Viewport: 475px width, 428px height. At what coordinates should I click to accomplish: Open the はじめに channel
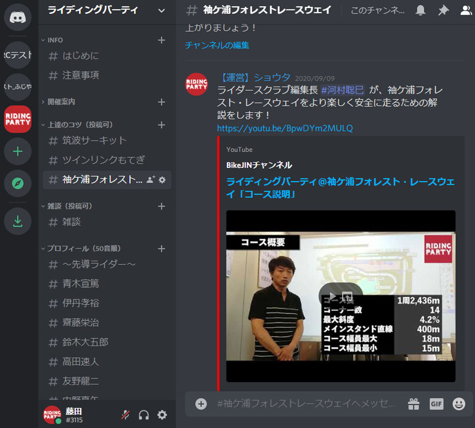(x=107, y=56)
